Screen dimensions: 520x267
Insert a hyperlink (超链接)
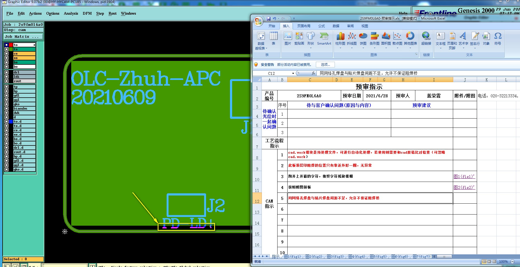[x=426, y=38]
